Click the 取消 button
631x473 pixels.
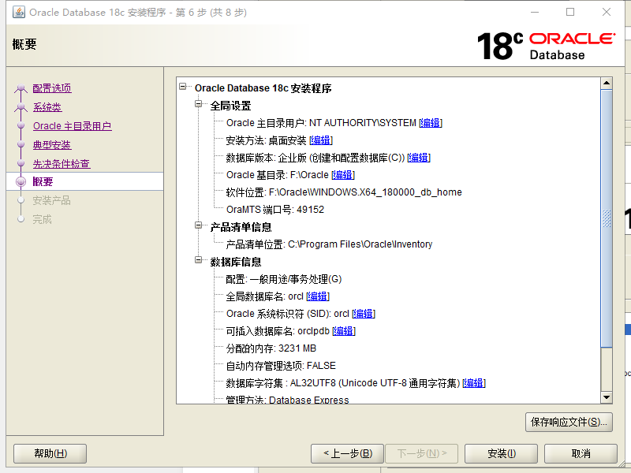[x=581, y=454]
